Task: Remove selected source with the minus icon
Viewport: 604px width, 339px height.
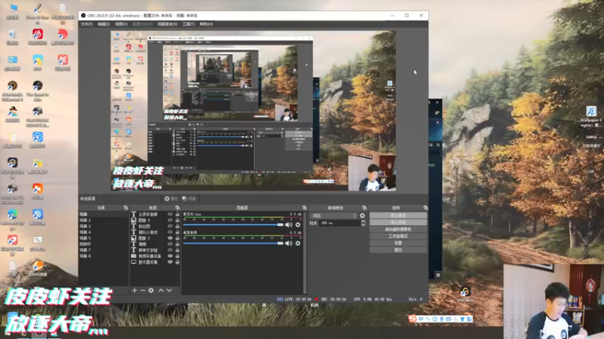Action: coord(143,291)
